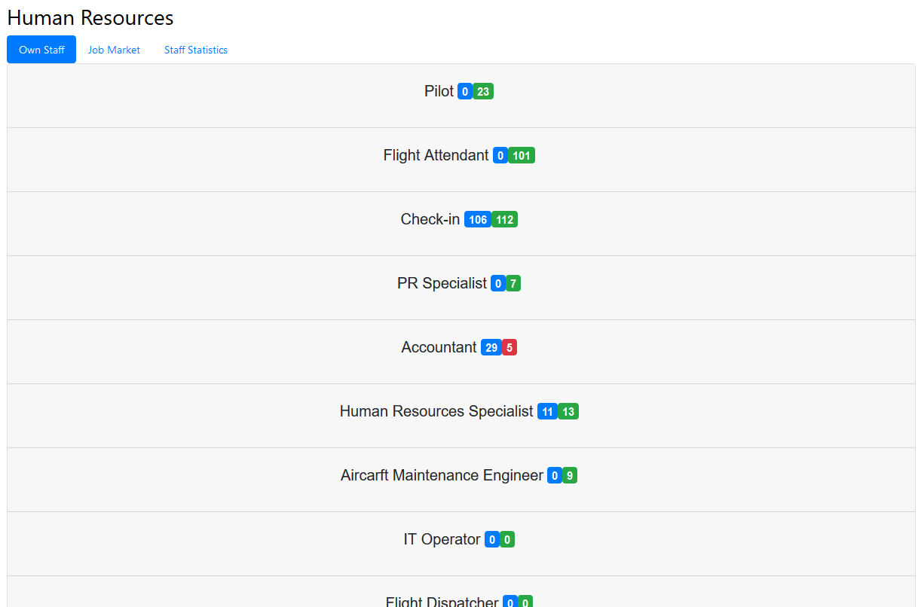
Task: Expand the Flight Attendant section
Action: click(x=461, y=160)
